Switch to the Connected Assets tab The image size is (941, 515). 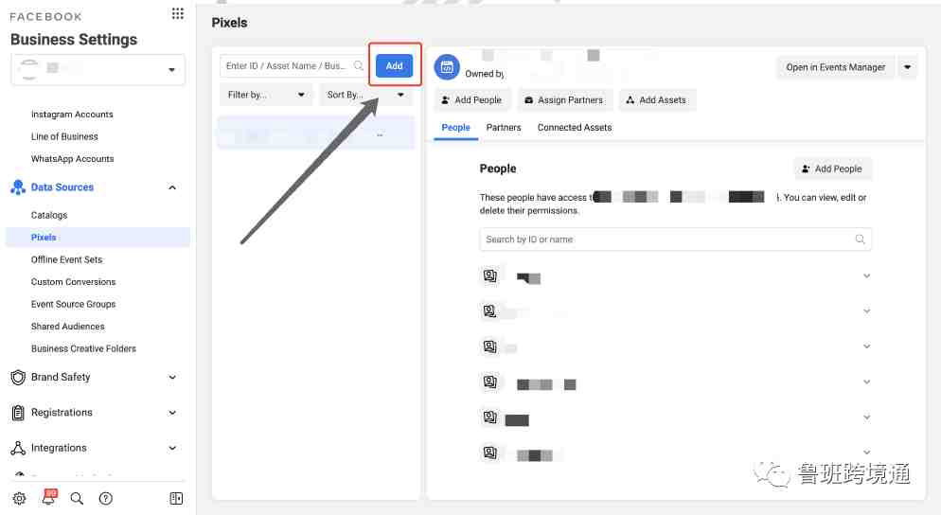tap(575, 127)
